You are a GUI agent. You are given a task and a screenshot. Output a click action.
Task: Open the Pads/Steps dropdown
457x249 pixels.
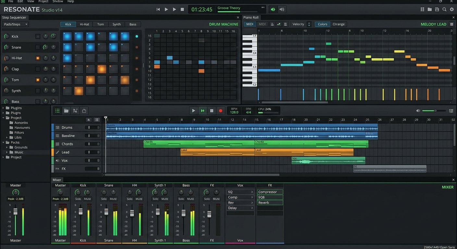[x=15, y=24]
